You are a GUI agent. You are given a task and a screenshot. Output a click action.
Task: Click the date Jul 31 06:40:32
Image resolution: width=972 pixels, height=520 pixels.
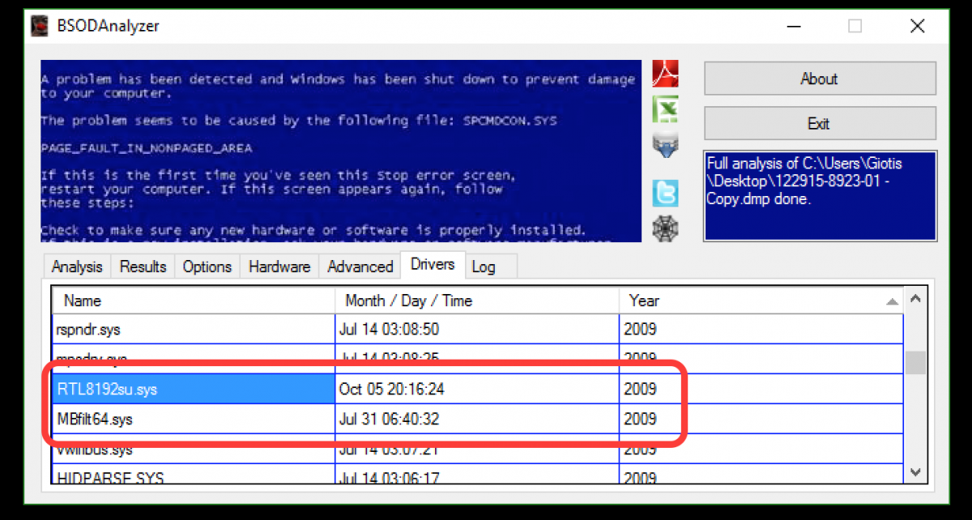point(388,420)
